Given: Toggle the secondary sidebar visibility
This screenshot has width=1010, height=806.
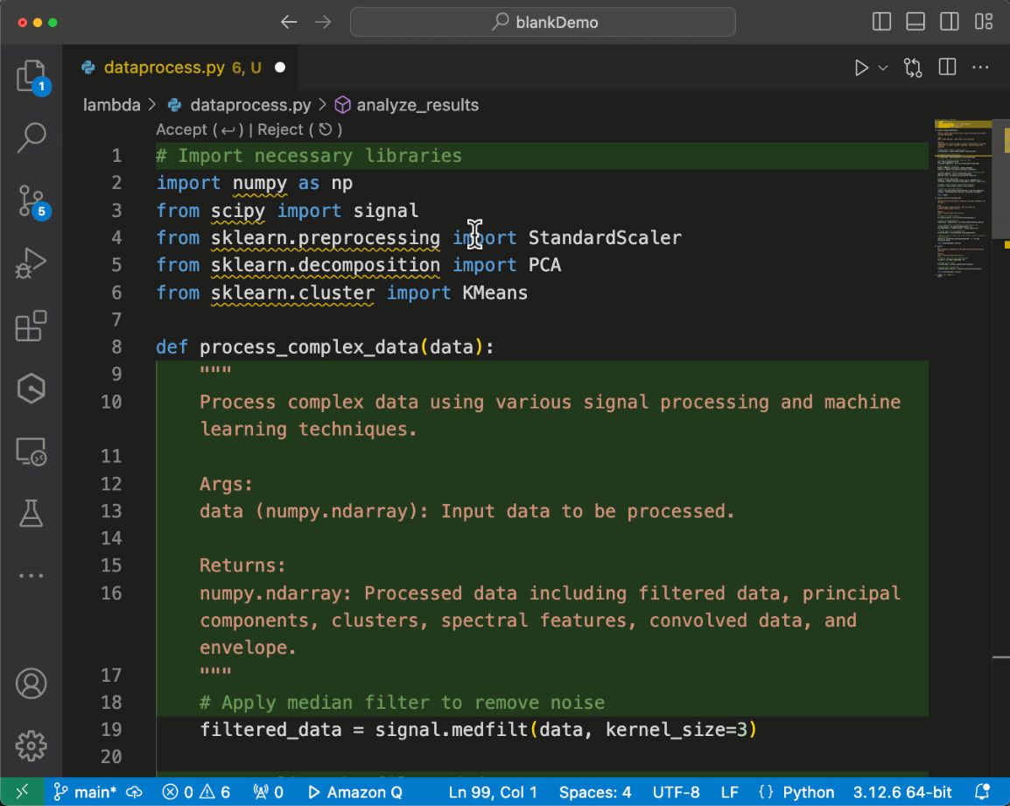Looking at the screenshot, I should [949, 22].
